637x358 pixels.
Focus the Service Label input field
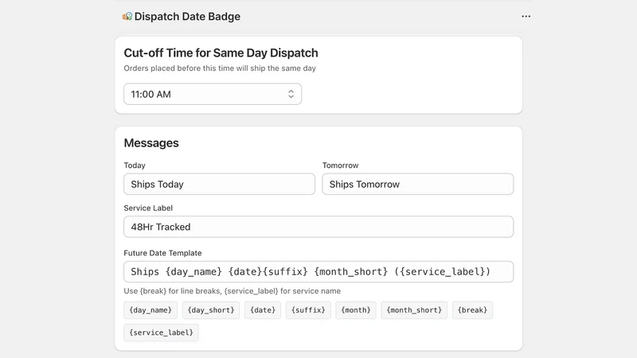tap(318, 227)
